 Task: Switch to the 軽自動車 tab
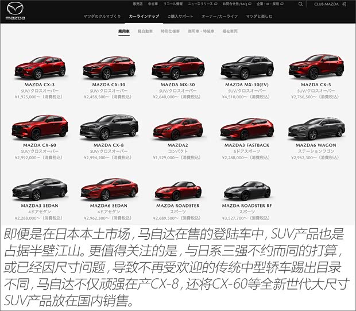pyautogui.click(x=145, y=31)
